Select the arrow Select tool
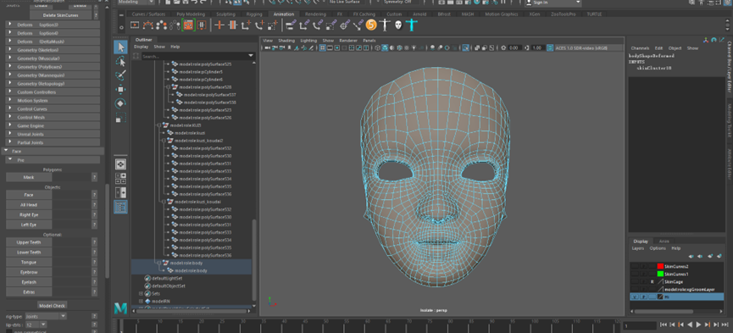The height and width of the screenshot is (333, 733). point(120,47)
